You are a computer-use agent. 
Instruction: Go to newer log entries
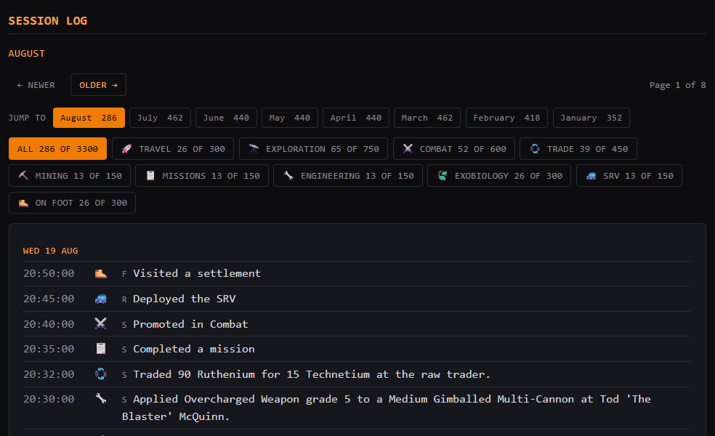(x=36, y=85)
